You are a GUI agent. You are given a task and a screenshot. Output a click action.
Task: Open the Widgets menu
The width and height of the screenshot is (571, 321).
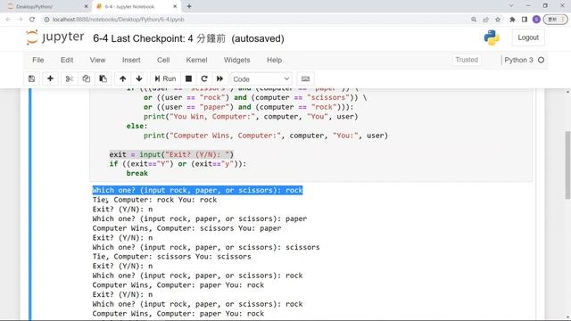tap(236, 60)
